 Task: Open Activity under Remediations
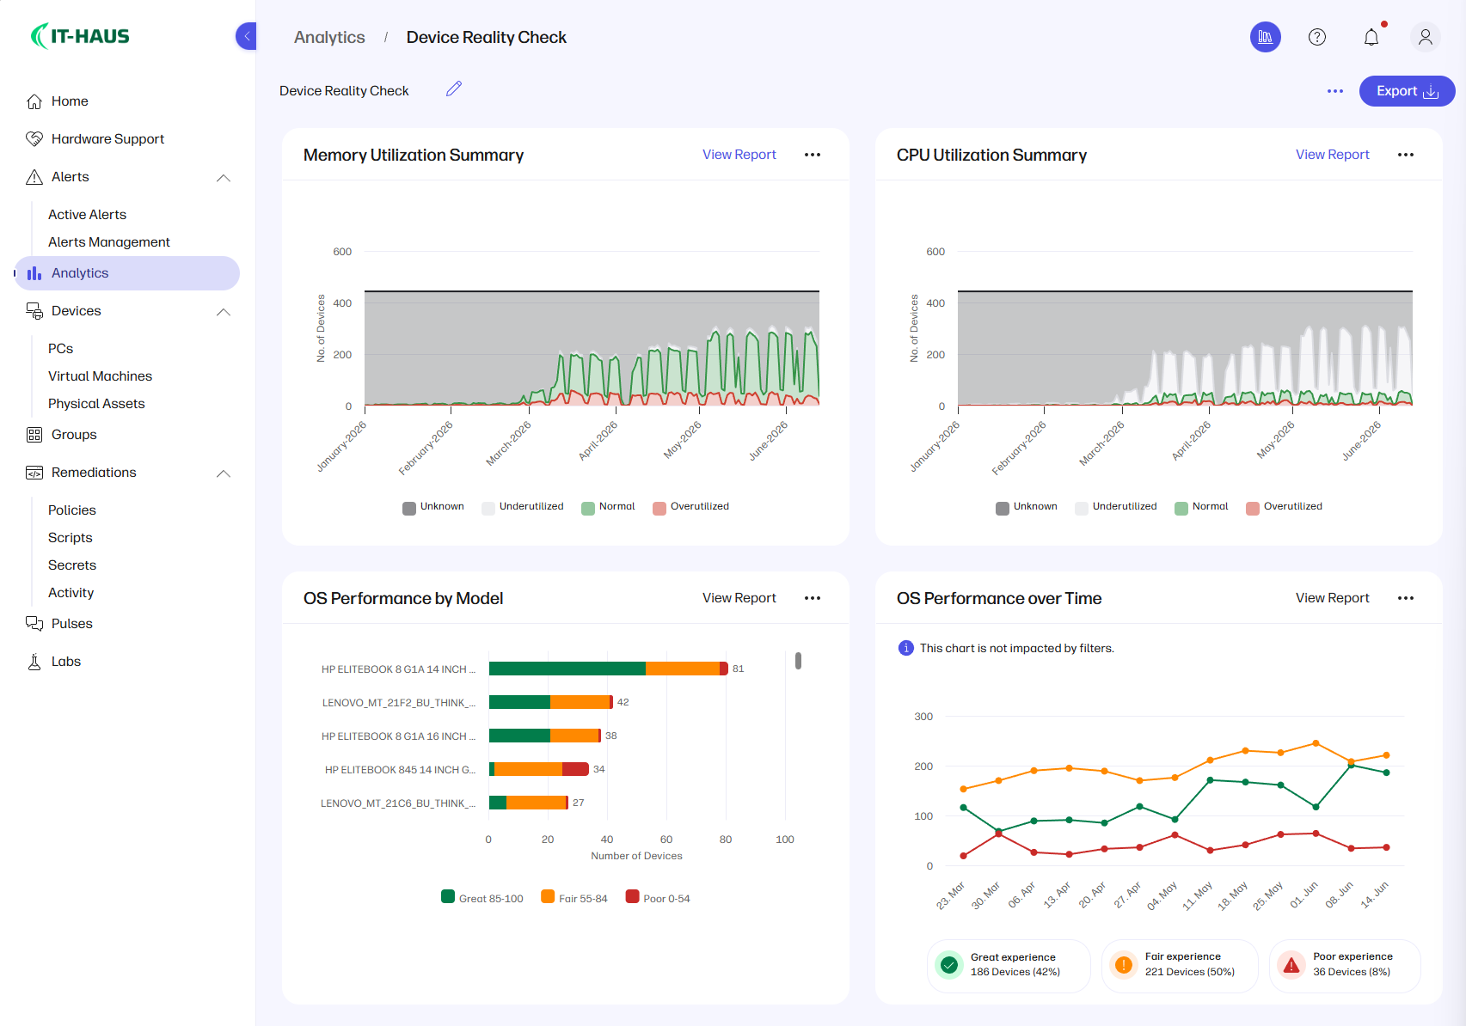coord(71,593)
